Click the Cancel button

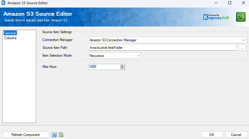[236, 135]
